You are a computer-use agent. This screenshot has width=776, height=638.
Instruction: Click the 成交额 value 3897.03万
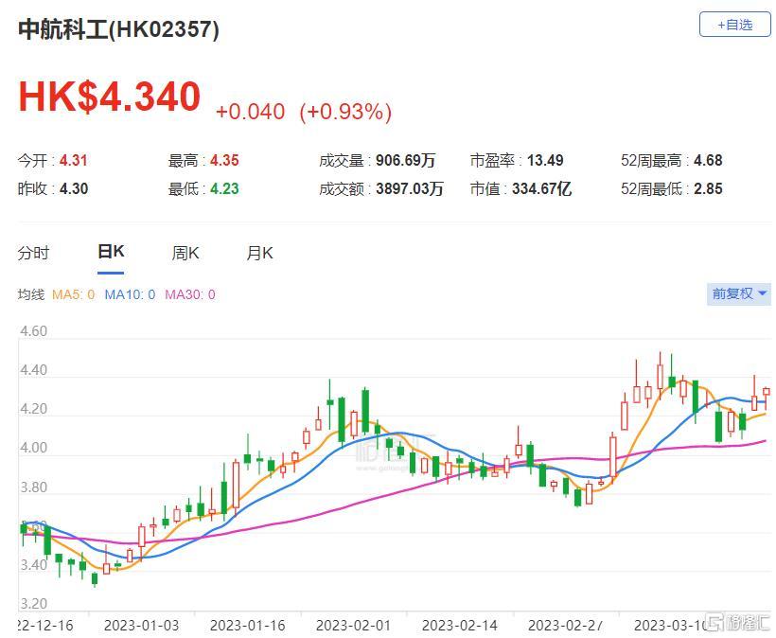409,188
